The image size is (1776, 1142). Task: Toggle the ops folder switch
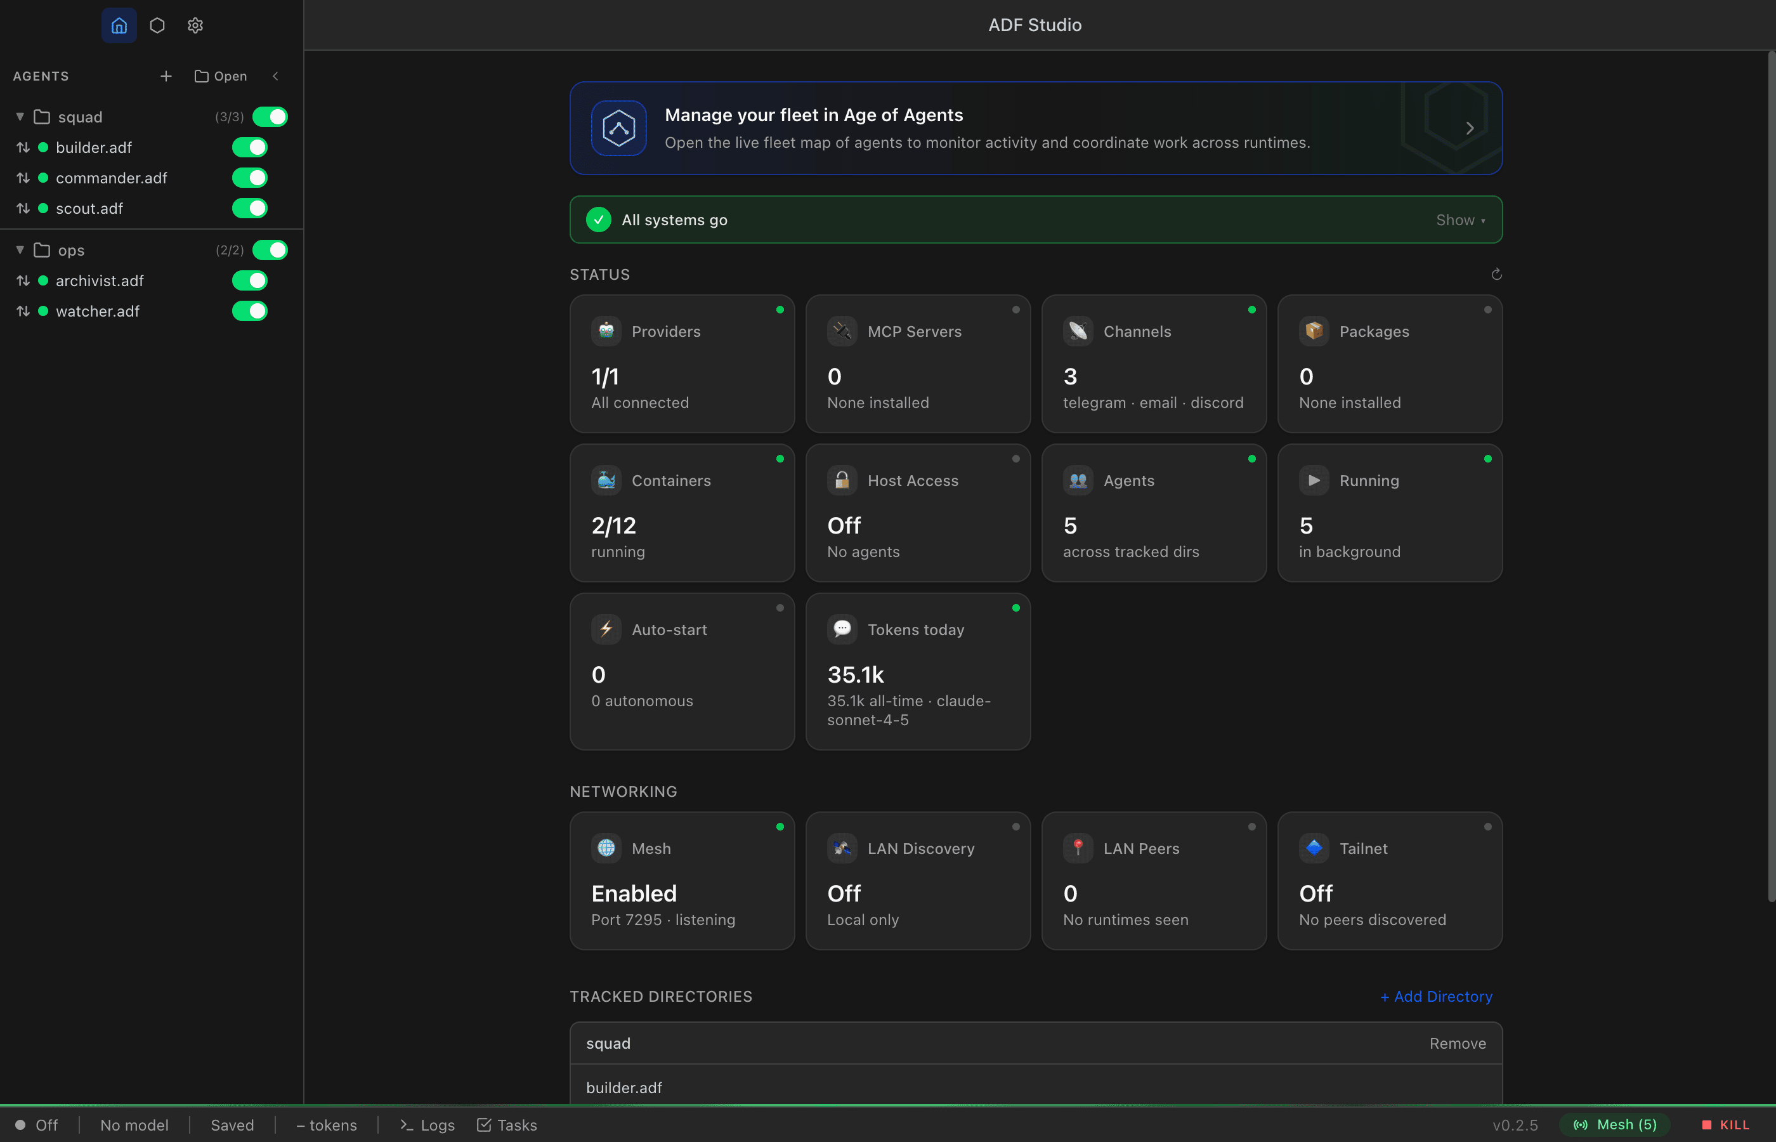(270, 250)
